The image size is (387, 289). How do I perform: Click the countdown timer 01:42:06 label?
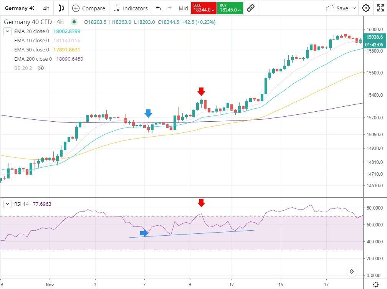(374, 45)
